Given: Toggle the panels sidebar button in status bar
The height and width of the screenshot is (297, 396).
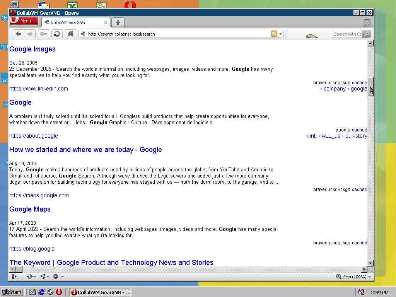Looking at the screenshot, I should tap(15, 277).
